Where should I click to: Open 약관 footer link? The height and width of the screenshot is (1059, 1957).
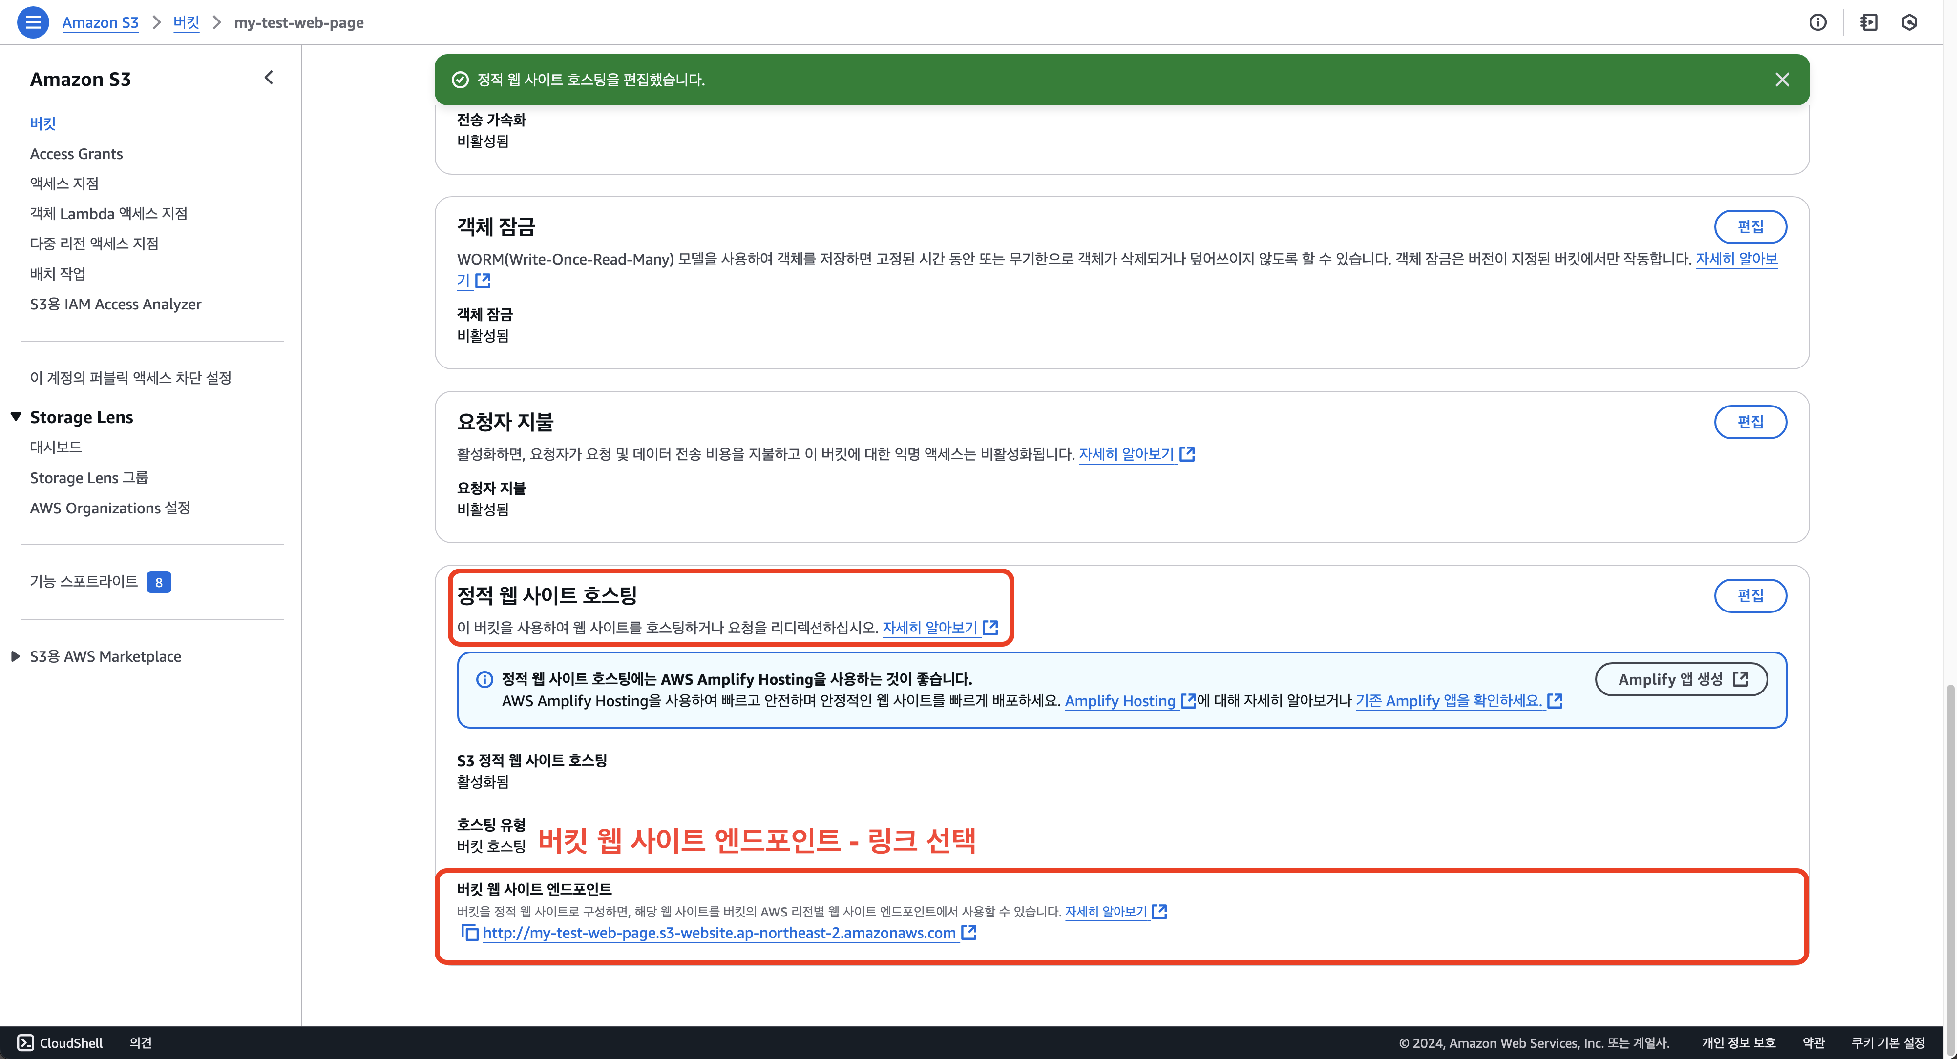point(1813,1042)
